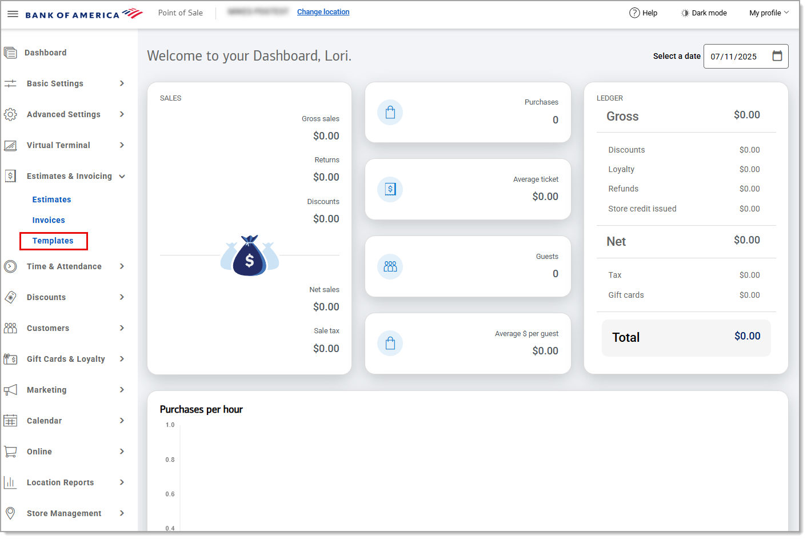
Task: Collapse the Estimates & Invoicing chevron
Action: pos(122,176)
